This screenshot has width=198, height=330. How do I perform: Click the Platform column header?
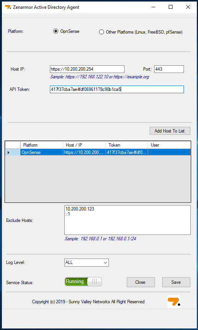click(x=42, y=145)
